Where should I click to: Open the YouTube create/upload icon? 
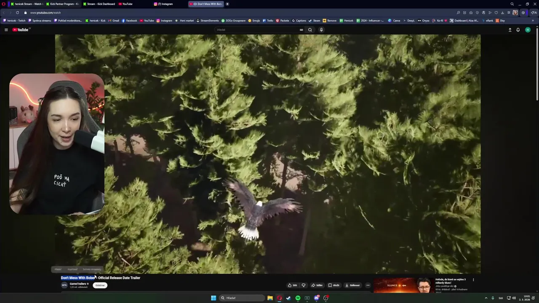coord(510,29)
